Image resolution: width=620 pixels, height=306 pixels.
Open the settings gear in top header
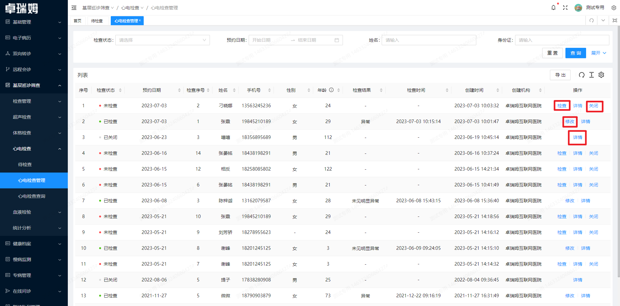point(614,8)
